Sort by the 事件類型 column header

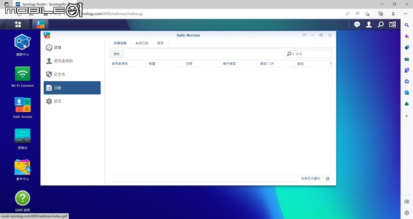pos(239,63)
